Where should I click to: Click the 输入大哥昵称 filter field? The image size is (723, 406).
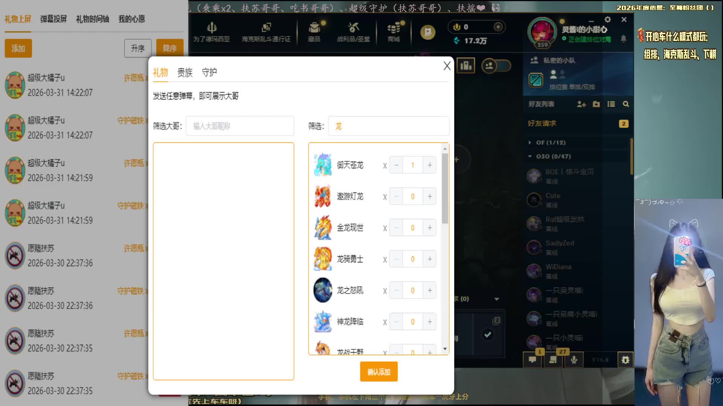tap(240, 126)
